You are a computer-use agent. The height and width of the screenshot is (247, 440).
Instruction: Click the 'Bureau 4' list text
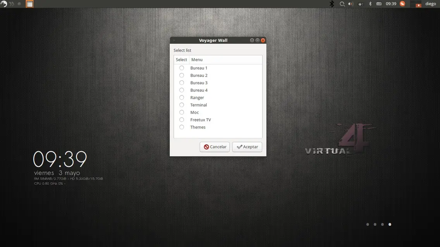coord(199,90)
